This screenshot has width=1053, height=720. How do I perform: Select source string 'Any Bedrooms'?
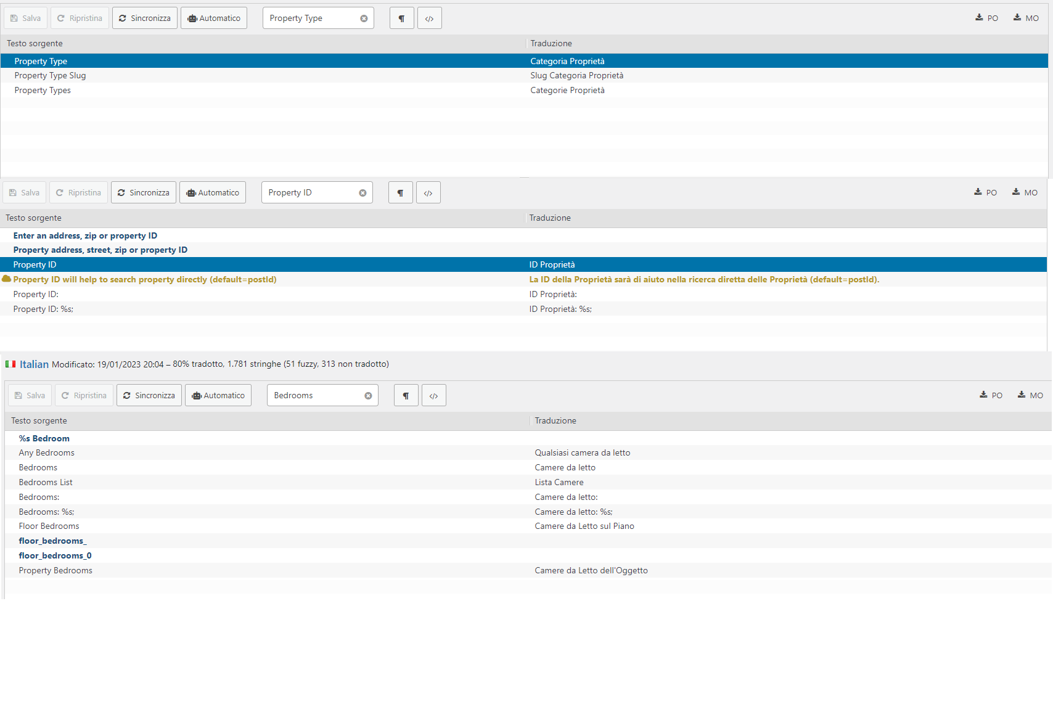coord(46,453)
